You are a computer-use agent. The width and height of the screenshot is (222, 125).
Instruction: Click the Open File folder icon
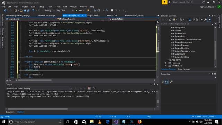21,11
